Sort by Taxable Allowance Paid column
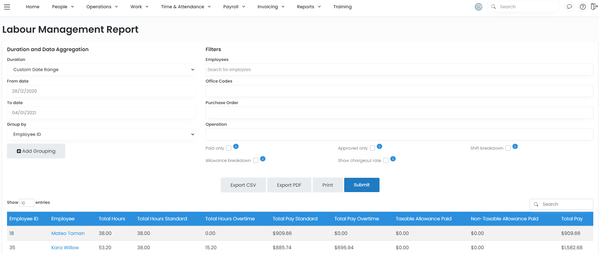The width and height of the screenshot is (599, 254). [x=423, y=219]
